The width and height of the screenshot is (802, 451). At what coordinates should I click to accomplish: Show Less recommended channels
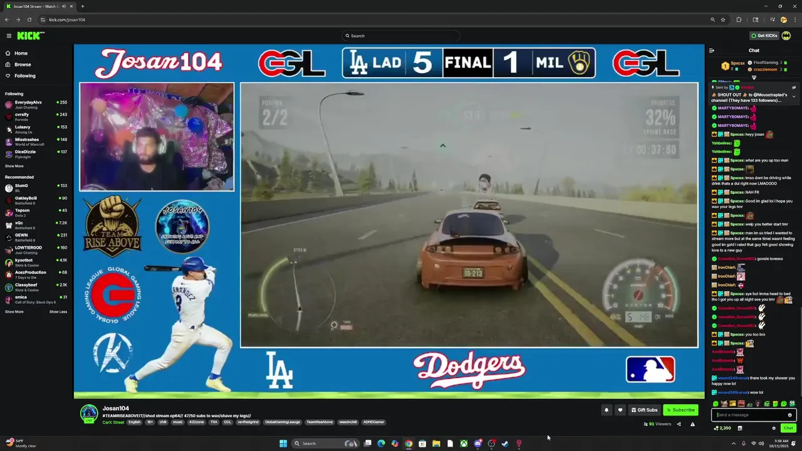coord(58,311)
